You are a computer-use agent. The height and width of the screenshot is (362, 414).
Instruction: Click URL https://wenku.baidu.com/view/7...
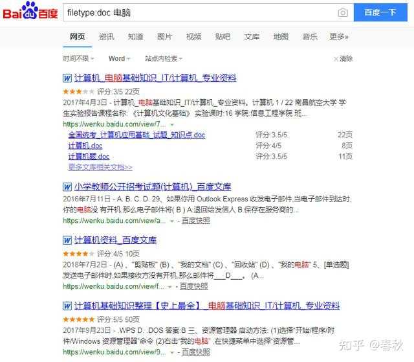click(x=114, y=124)
